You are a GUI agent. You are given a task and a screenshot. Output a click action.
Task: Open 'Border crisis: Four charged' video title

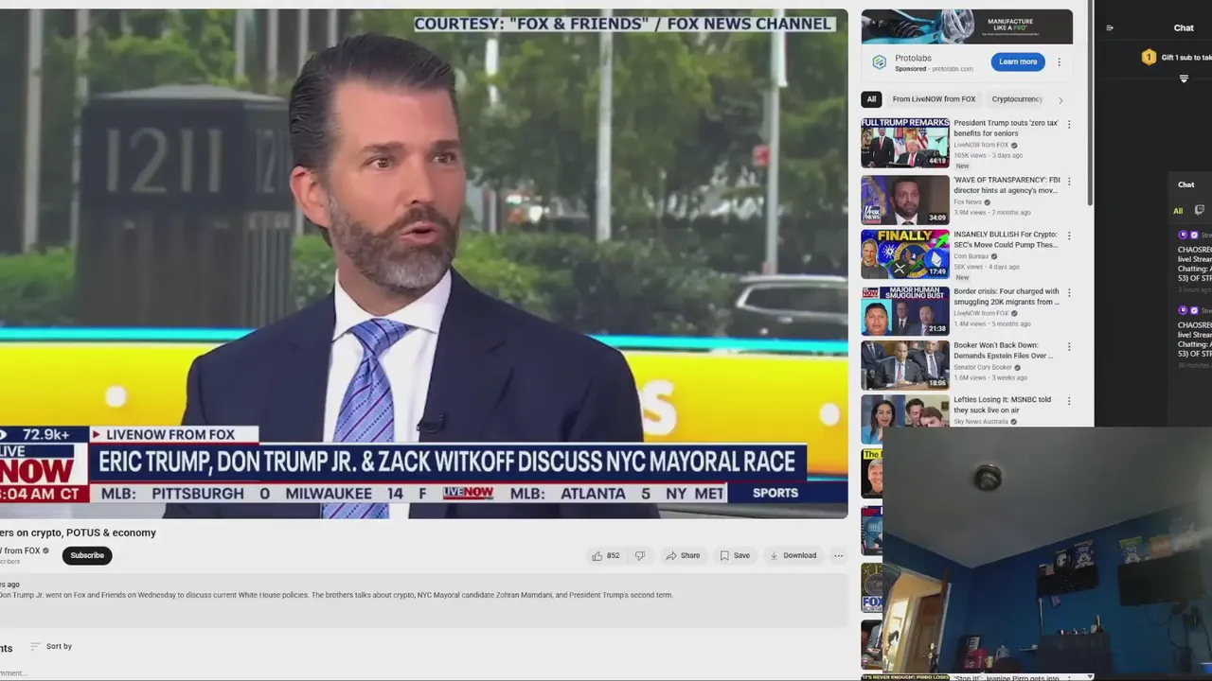click(x=1007, y=296)
